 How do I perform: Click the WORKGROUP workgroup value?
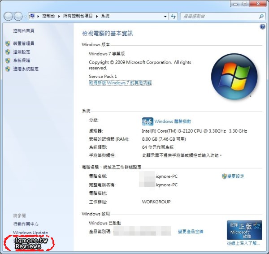tap(156, 202)
